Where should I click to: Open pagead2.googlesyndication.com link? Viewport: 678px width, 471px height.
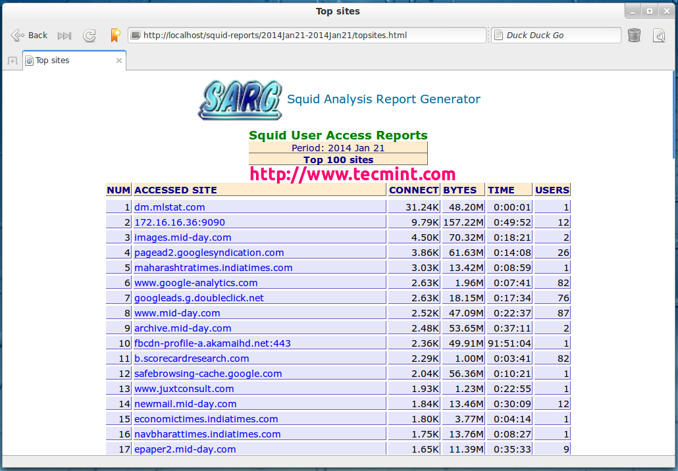tap(209, 253)
